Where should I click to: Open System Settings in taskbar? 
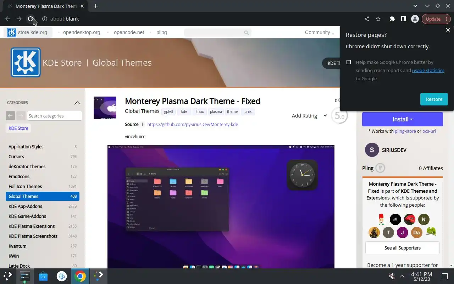(x=25, y=276)
